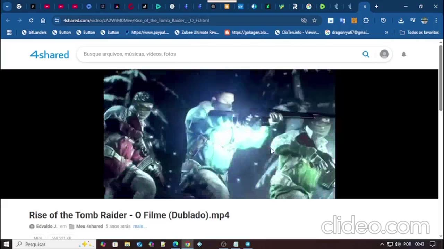Reload the page with the refresh icon
The height and width of the screenshot is (249, 444).
click(31, 20)
